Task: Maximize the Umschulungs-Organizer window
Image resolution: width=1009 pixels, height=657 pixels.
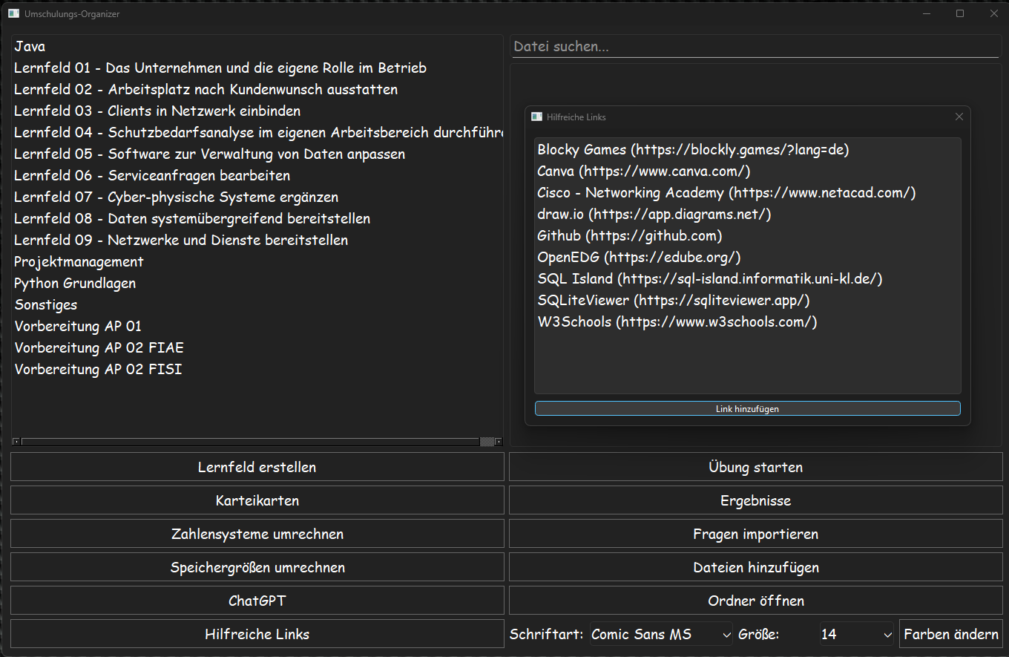Action: coord(960,13)
